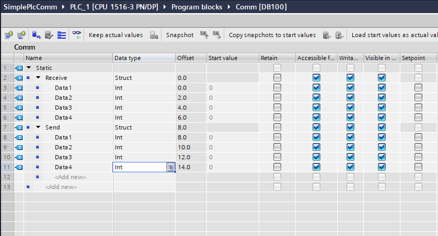Click the Add new placeholder in row 12
This screenshot has width=438, height=236.
(x=70, y=177)
